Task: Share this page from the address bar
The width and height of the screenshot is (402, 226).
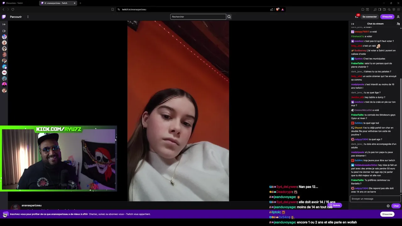Action: coord(272,9)
